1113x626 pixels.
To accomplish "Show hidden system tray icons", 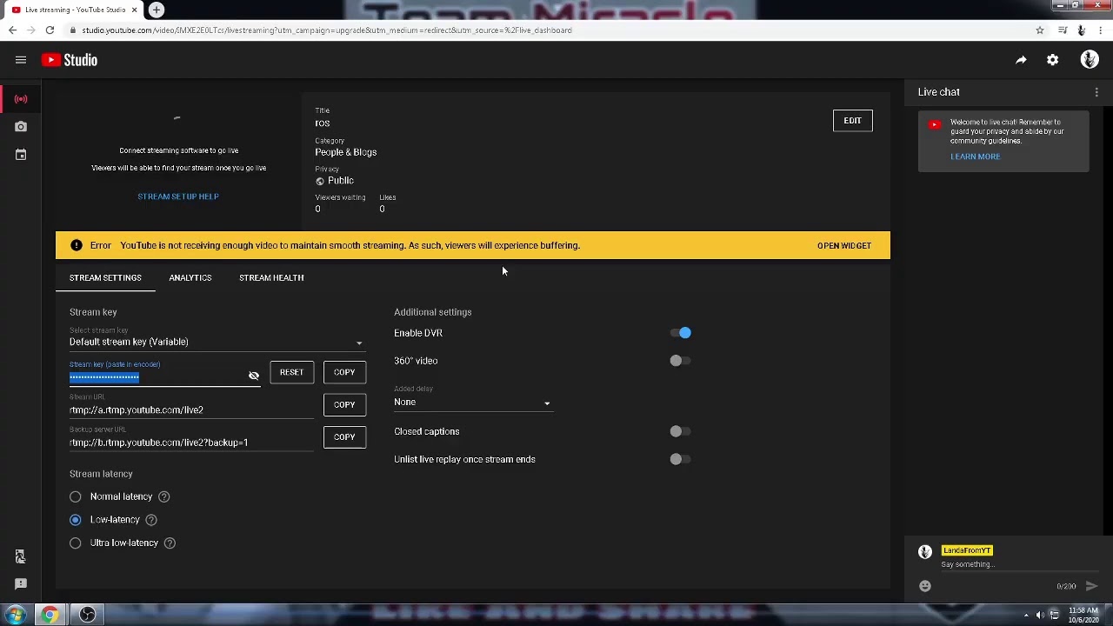I will pos(1026,616).
